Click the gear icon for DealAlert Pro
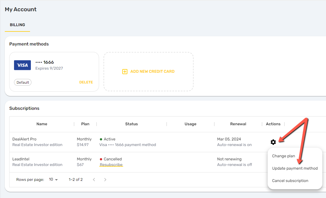 point(273,142)
